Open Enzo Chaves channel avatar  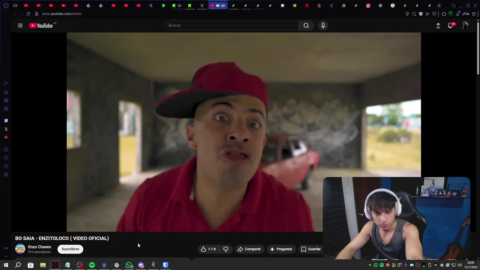click(x=20, y=249)
